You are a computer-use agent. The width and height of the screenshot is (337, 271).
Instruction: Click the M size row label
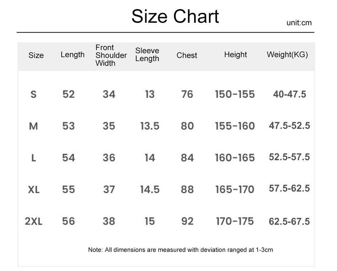(34, 126)
